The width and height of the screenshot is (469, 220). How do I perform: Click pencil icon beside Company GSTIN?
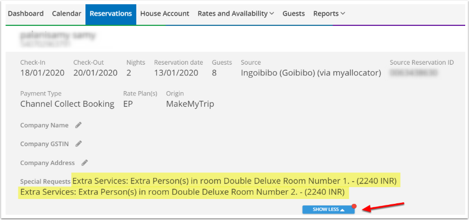tap(79, 144)
